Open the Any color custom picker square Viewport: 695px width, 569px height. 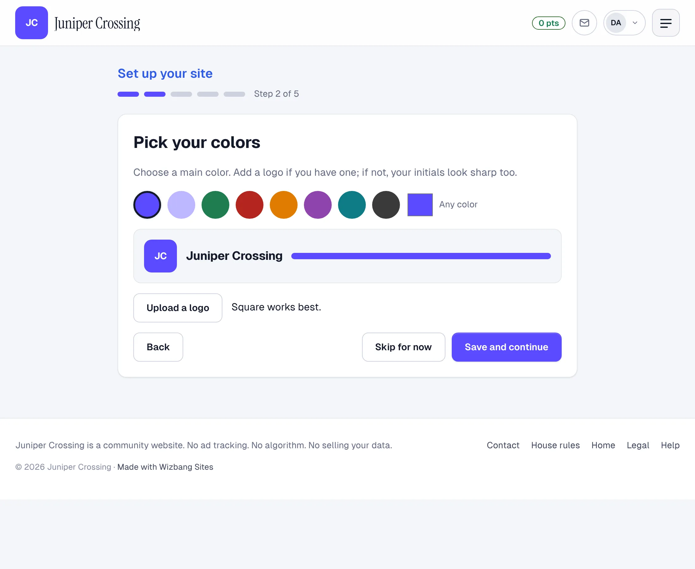point(420,205)
